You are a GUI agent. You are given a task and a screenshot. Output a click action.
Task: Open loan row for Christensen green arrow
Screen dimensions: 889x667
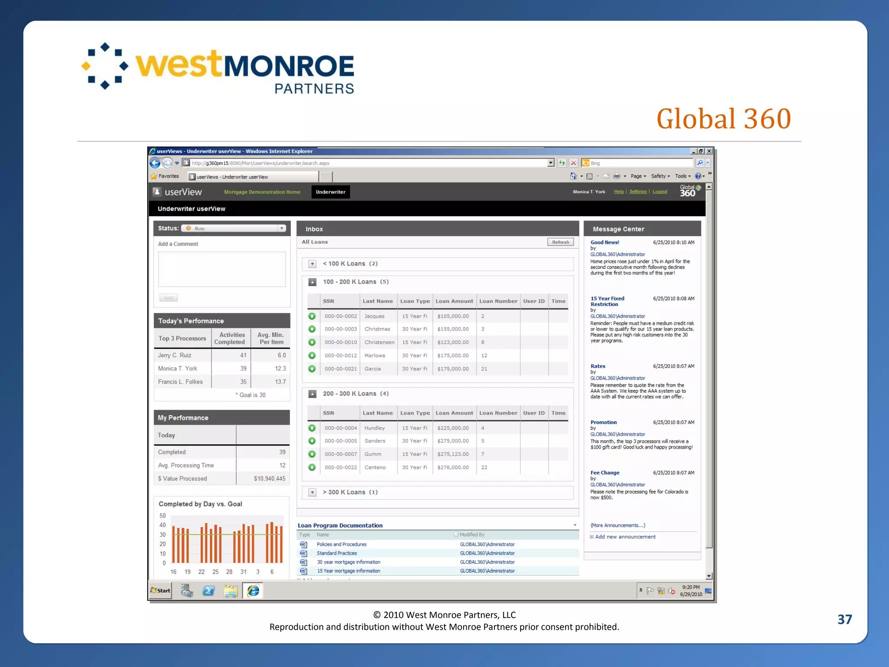(312, 342)
